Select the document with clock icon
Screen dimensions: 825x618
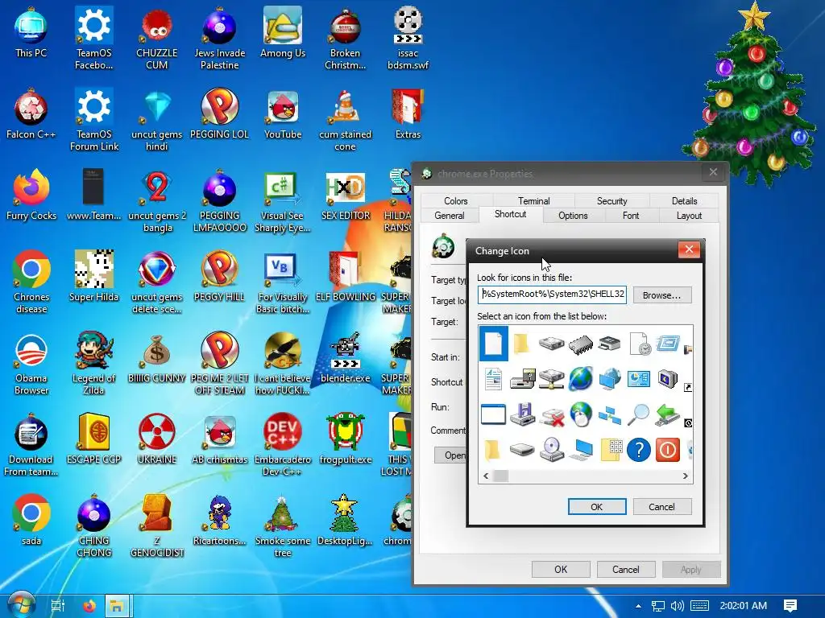tap(639, 344)
